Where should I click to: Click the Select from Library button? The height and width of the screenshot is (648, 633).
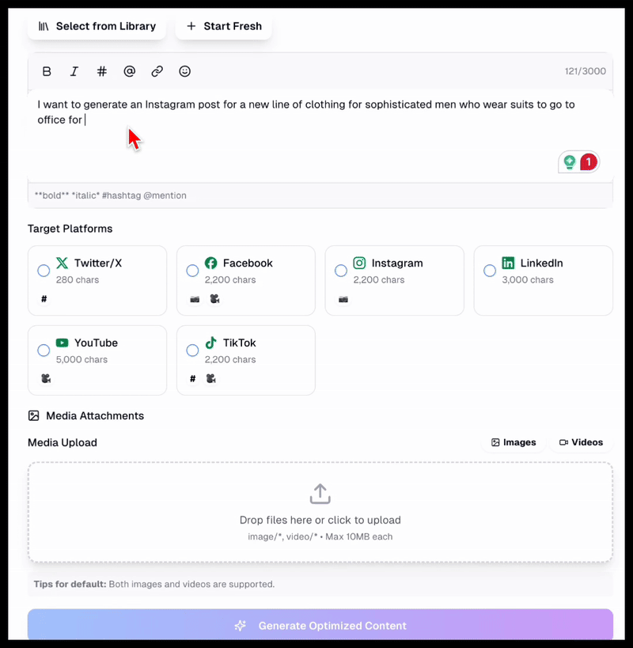tap(97, 26)
